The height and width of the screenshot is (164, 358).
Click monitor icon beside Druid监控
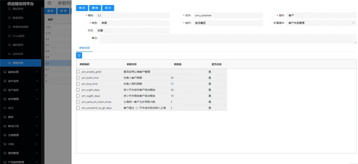tap(9, 36)
